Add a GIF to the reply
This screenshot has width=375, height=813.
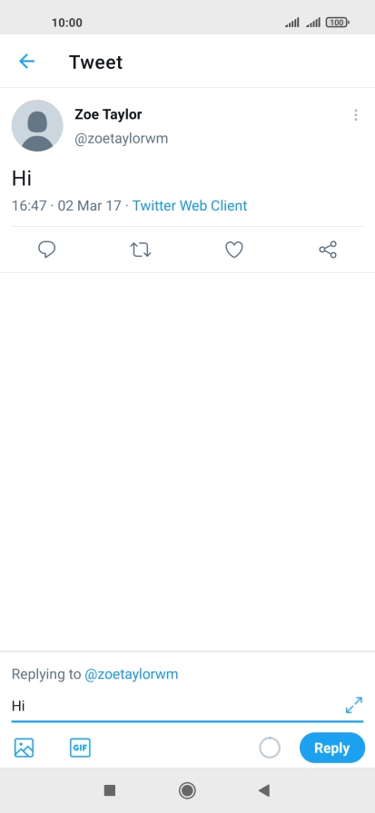[81, 748]
